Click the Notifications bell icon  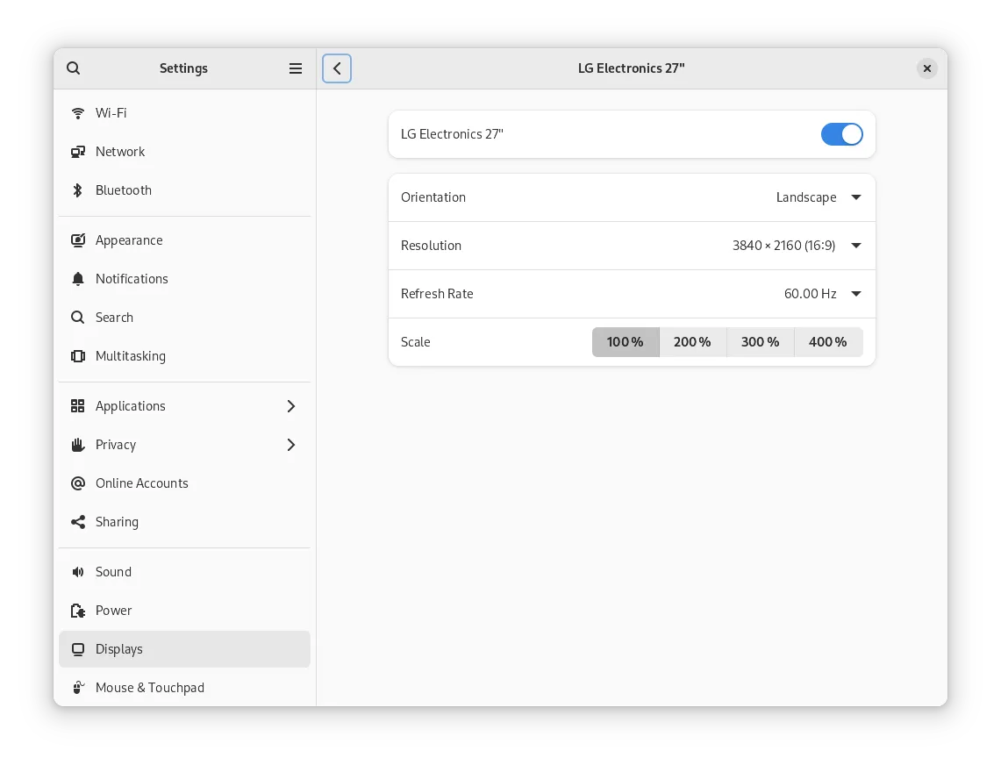click(x=78, y=279)
